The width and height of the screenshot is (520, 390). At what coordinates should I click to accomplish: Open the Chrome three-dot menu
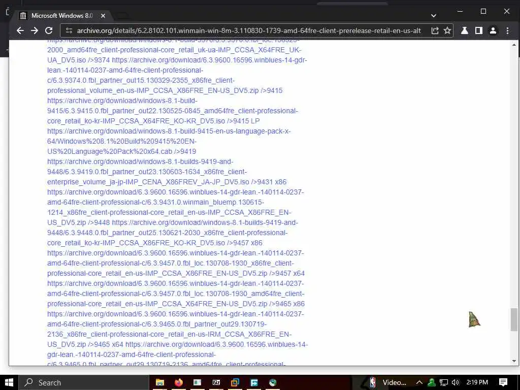pos(507,31)
